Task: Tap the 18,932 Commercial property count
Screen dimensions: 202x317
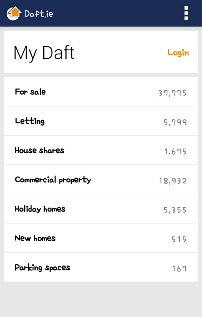Action: point(173,181)
